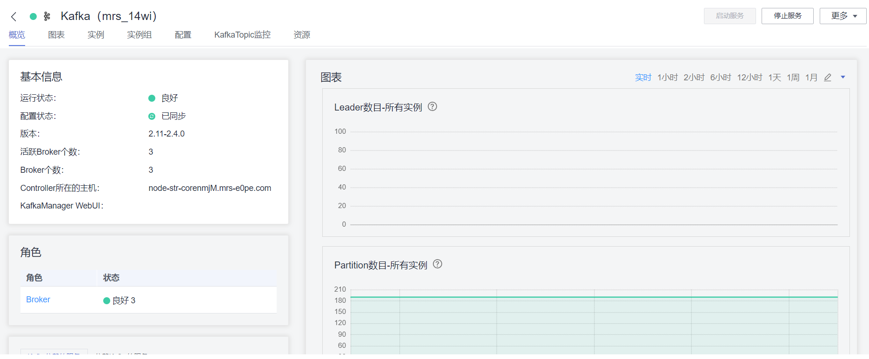The width and height of the screenshot is (869, 359).
Task: Click version value 2.11-2.4.0
Action: coord(166,134)
